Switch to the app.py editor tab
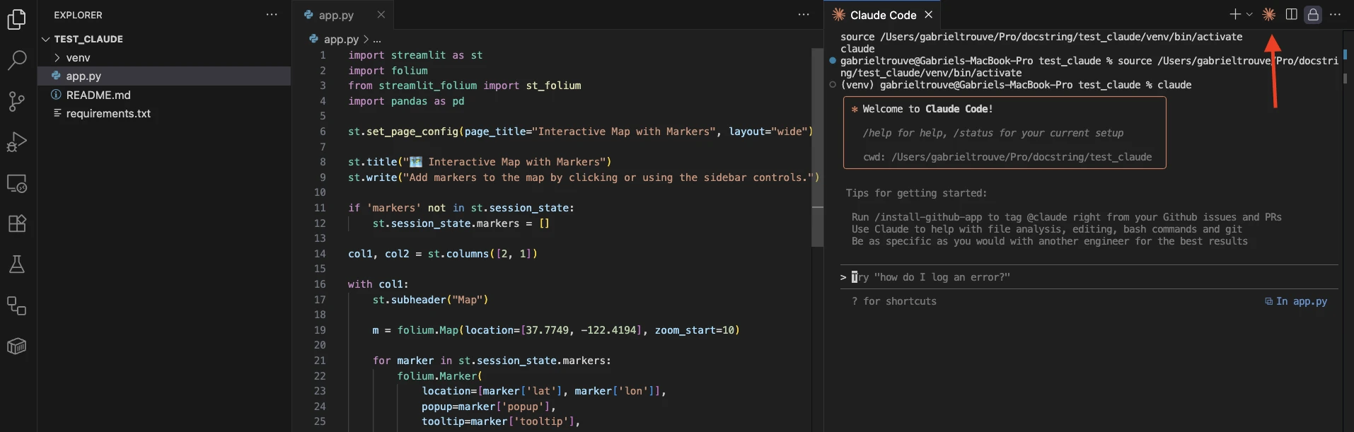Viewport: 1354px width, 432px height. pos(336,15)
